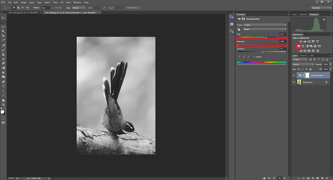Click the Lightness slider handle
333x180 pixels.
263,52
